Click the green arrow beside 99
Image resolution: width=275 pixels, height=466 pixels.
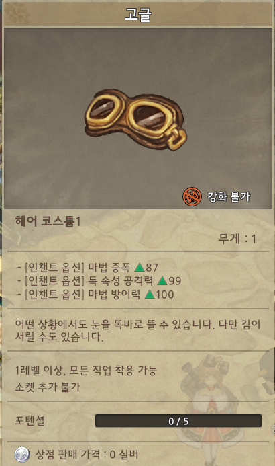[162, 280]
